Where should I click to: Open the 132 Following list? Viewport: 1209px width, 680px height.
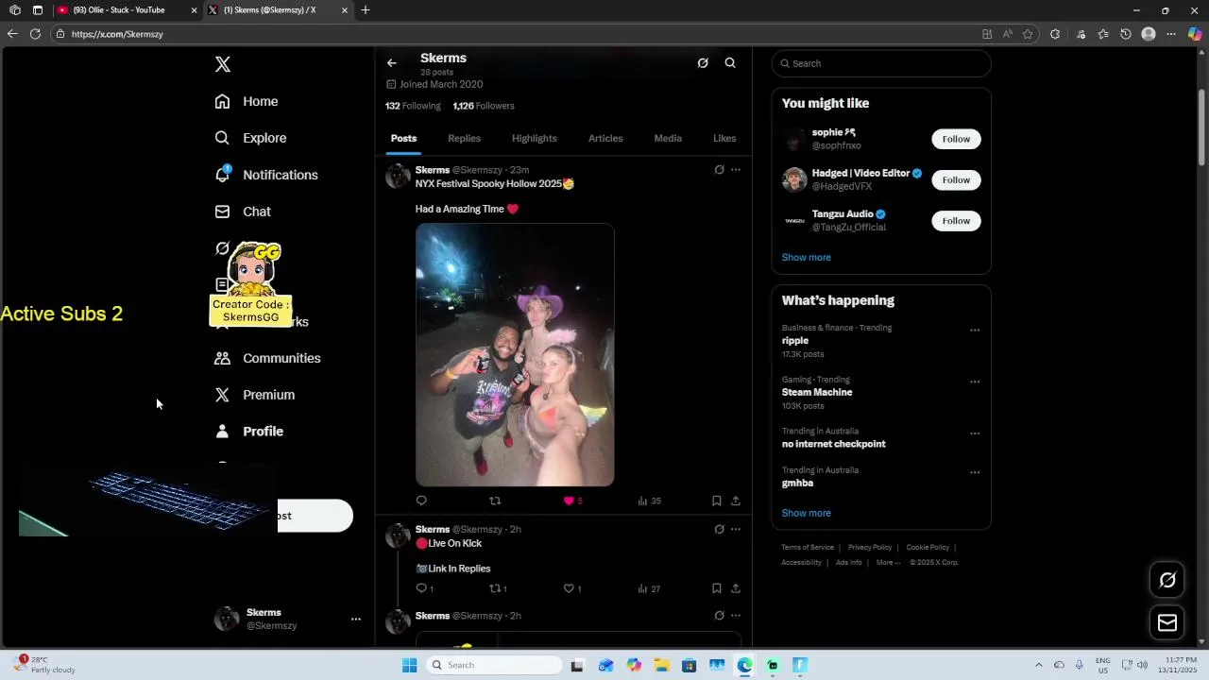[413, 106]
